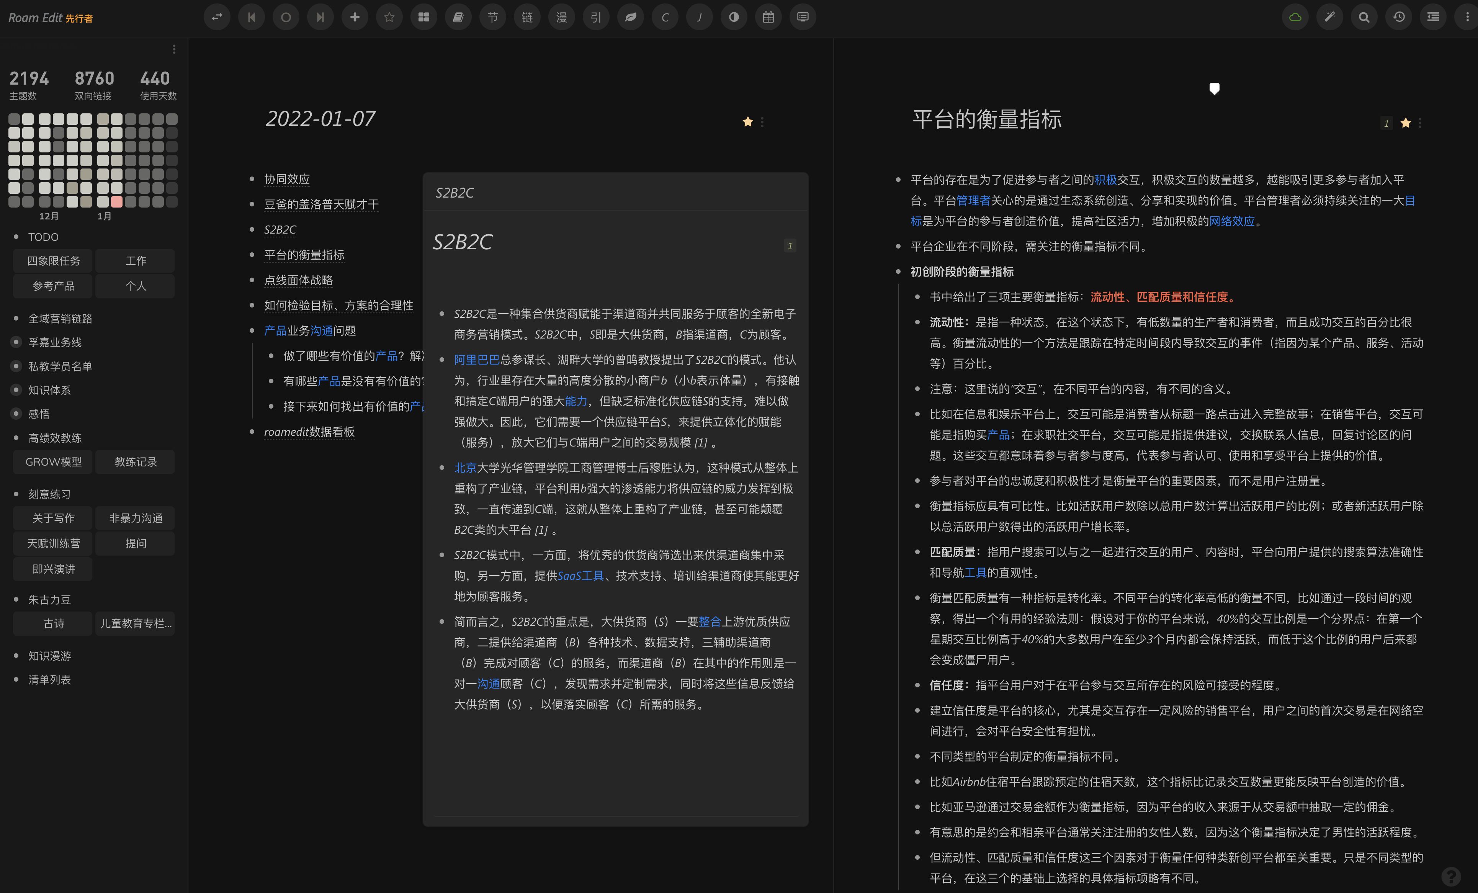The width and height of the screenshot is (1478, 893).
Task: Select the 教练记录 sidebar tab
Action: click(136, 462)
